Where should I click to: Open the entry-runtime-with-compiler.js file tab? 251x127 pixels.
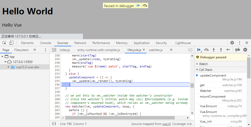99,50
